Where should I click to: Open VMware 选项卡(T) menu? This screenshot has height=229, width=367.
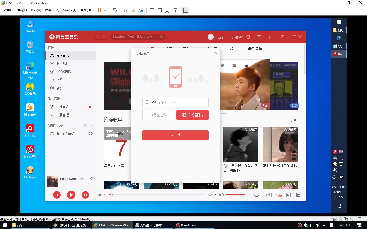coord(70,10)
